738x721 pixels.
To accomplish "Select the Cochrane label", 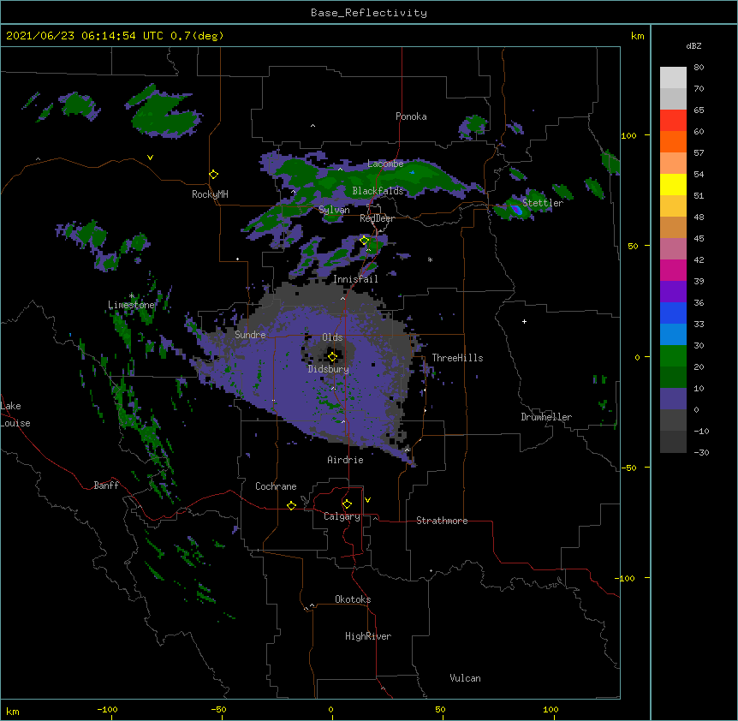I will 276,486.
